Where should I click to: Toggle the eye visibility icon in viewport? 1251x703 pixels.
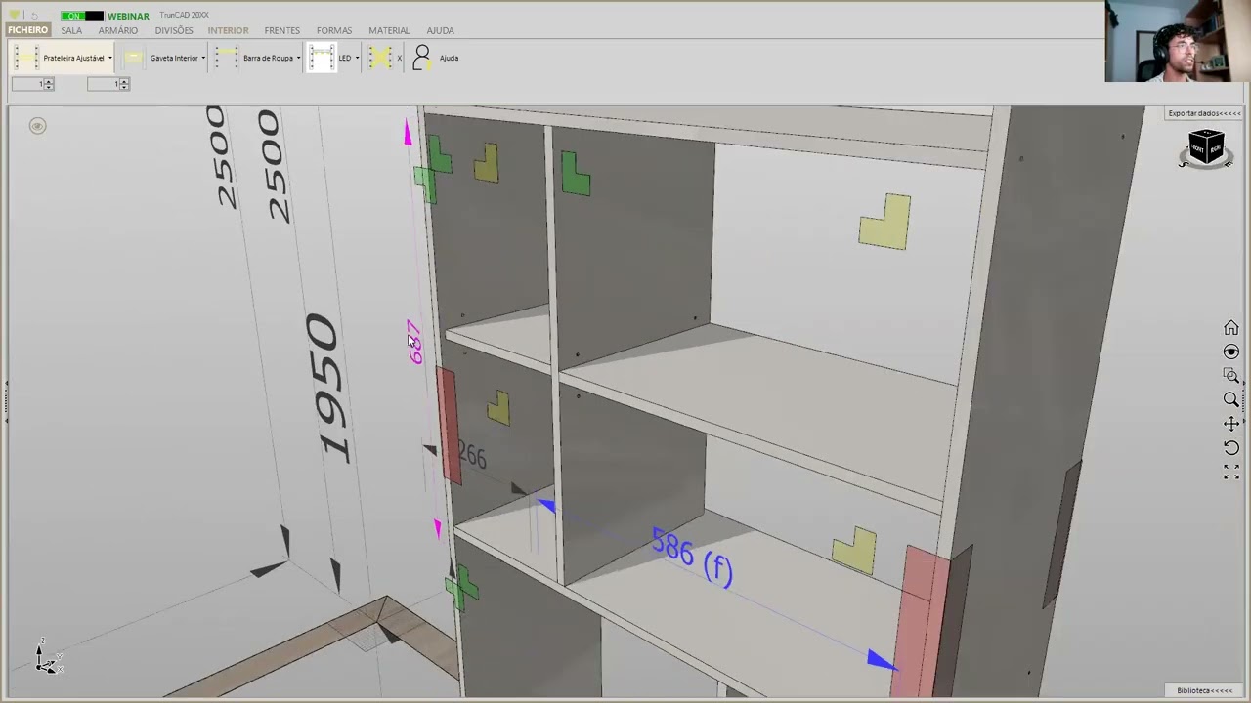(x=37, y=126)
